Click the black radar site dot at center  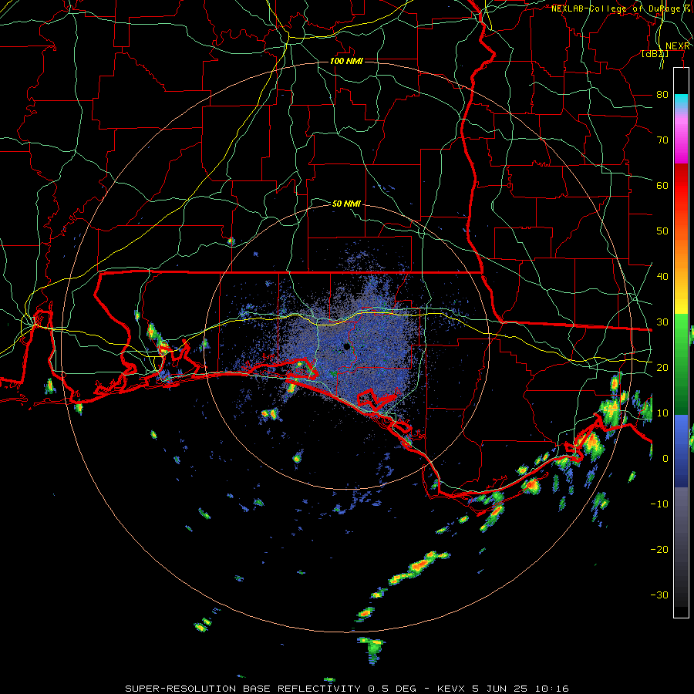point(346,346)
